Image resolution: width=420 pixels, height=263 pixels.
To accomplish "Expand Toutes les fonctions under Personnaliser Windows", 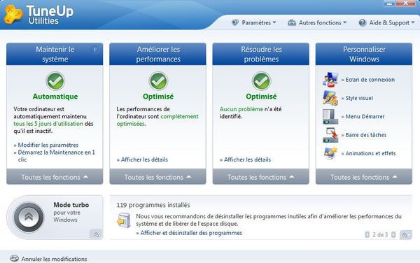I will [x=364, y=177].
